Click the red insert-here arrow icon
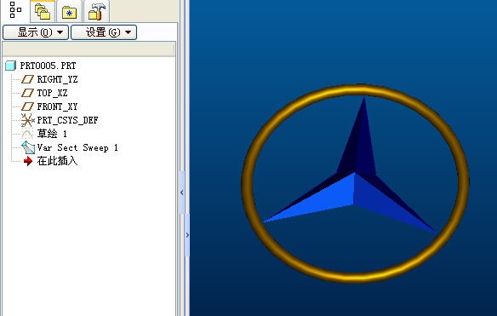 tap(28, 161)
